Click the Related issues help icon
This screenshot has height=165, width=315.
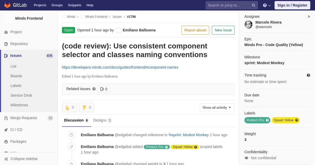[x=94, y=89]
